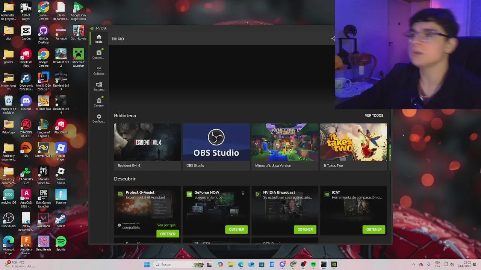481x270 pixels.
Task: Click OBTENER for NVIDIA Broadcast
Action: [305, 229]
